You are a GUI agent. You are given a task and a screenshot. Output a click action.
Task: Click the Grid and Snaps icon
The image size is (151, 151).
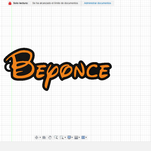(76, 137)
